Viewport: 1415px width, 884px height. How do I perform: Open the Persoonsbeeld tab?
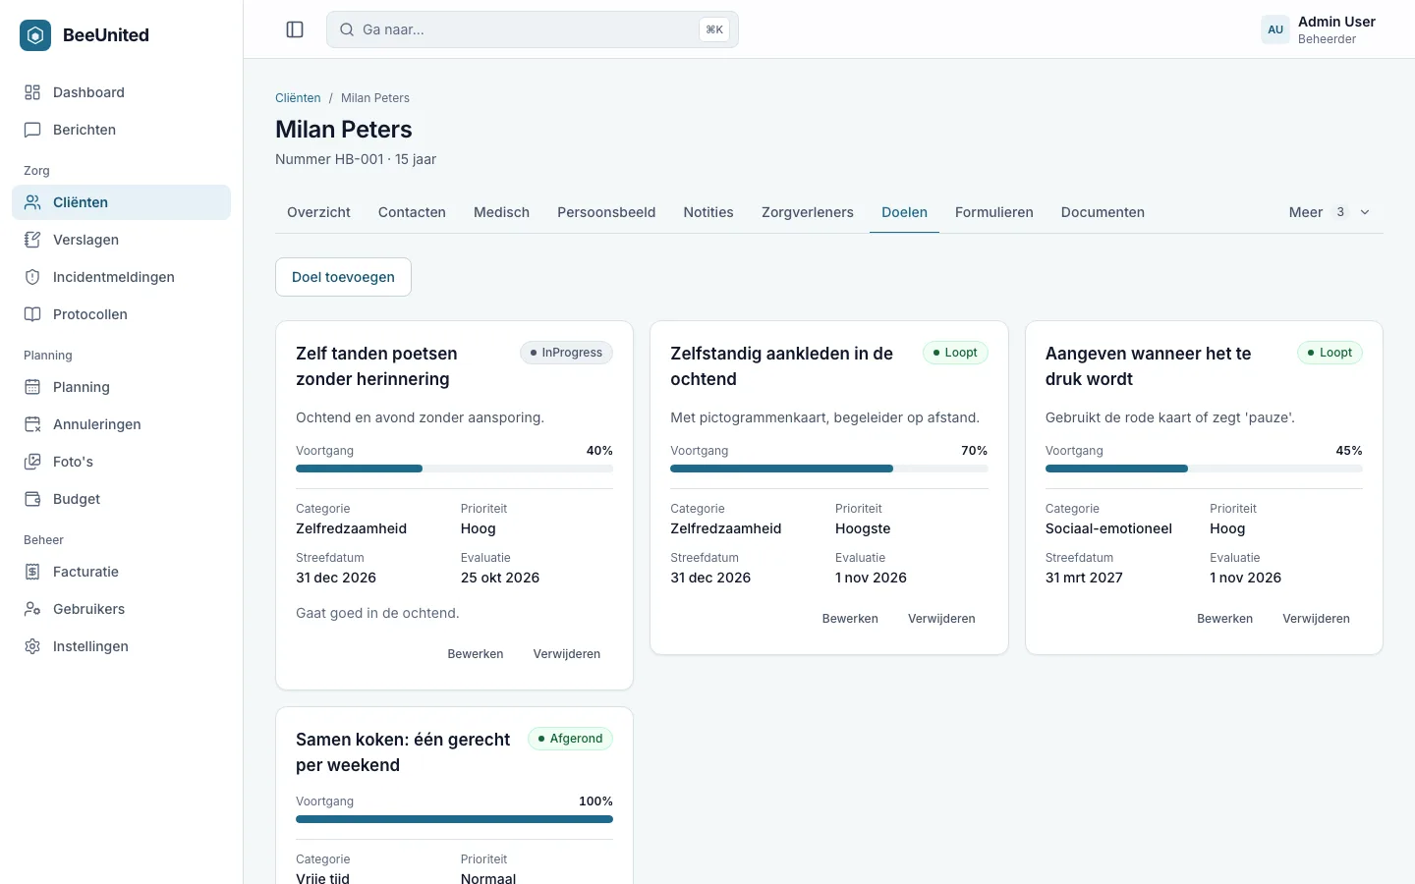[606, 212]
